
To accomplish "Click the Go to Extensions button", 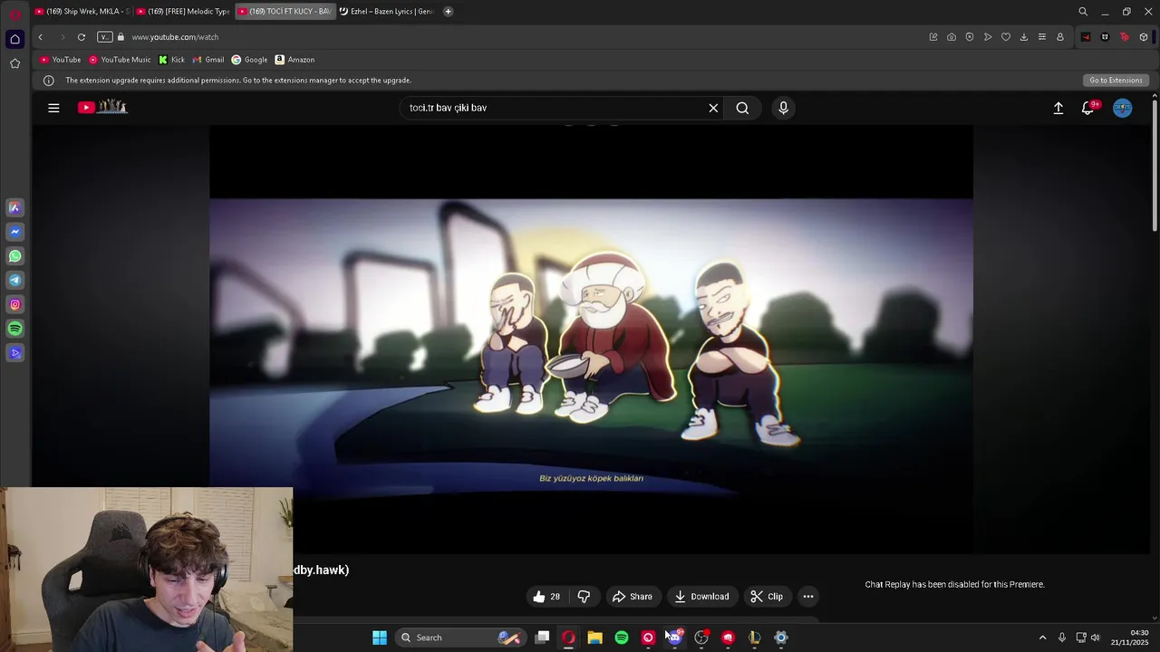I will tap(1116, 81).
